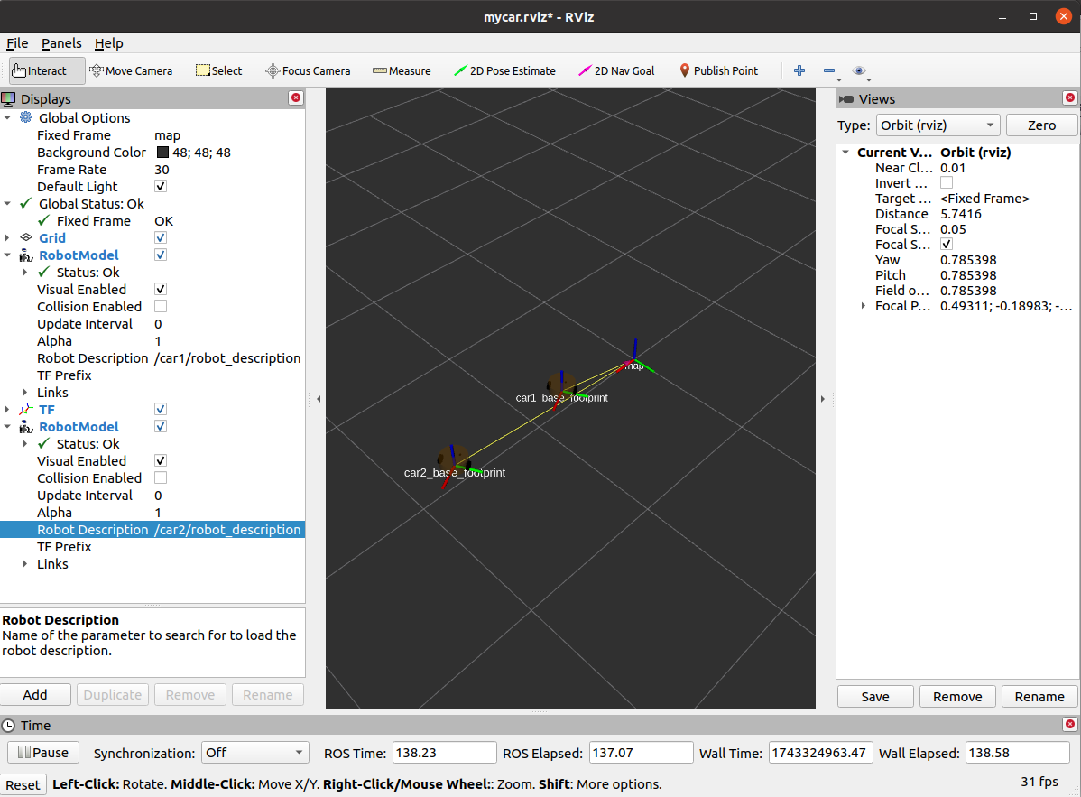Expand the Focal Point property
The image size is (1081, 797).
pos(864,305)
